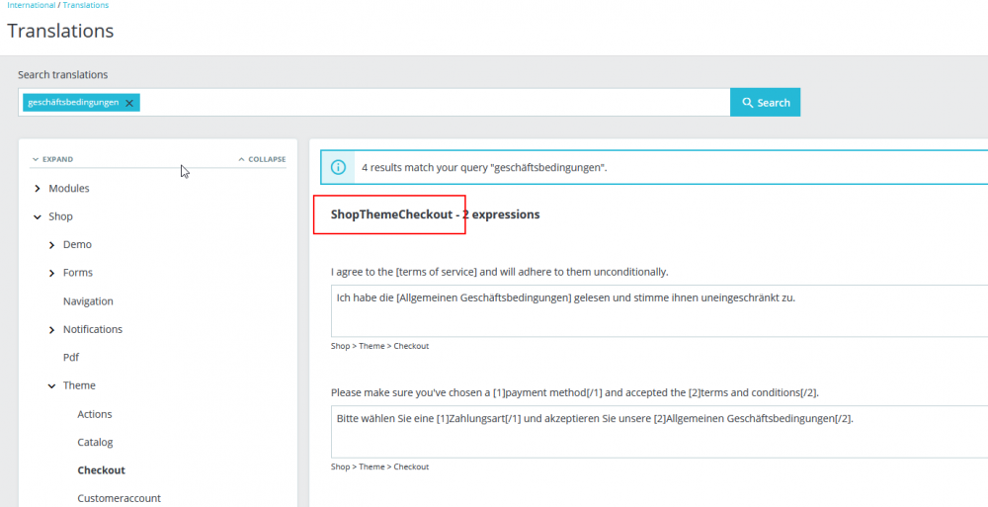Image resolution: width=988 pixels, height=507 pixels.
Task: Select the Forms tree item
Action: click(x=77, y=273)
